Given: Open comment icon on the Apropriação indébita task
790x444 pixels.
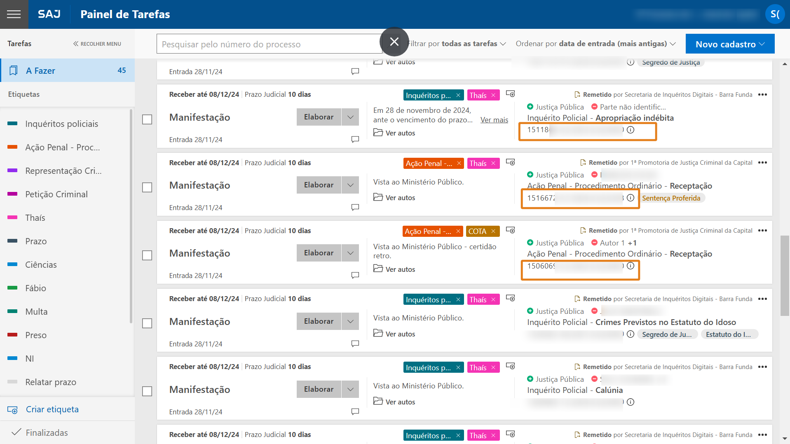Looking at the screenshot, I should [355, 139].
